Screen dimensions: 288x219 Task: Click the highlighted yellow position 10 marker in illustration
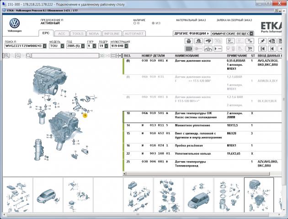pos(85,115)
